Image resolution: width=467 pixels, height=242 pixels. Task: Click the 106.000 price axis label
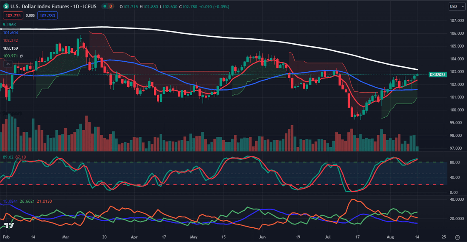457,33
